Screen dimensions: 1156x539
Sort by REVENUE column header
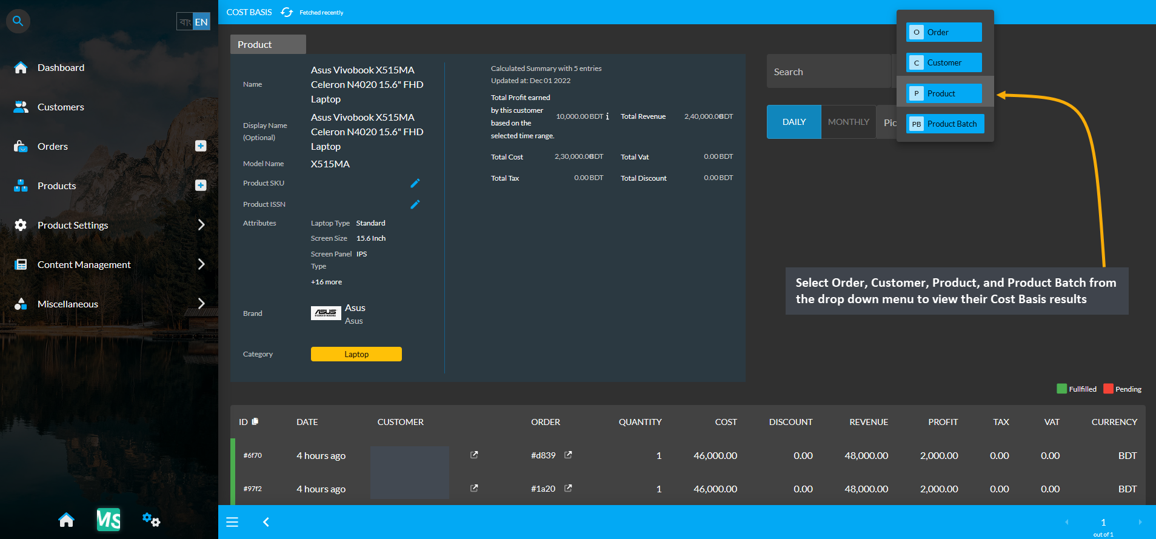pyautogui.click(x=869, y=422)
